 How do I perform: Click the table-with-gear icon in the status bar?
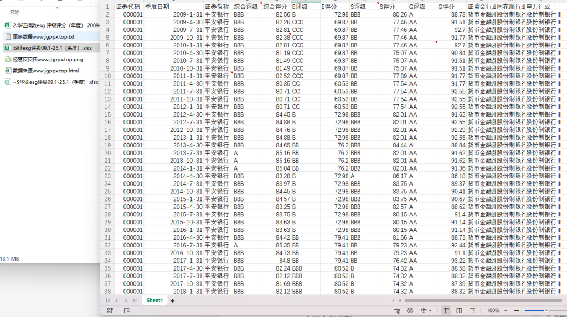click(x=396, y=310)
